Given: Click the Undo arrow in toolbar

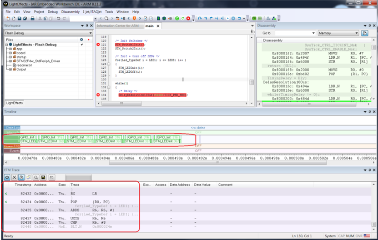Looking at the screenshot, I should [59, 18].
